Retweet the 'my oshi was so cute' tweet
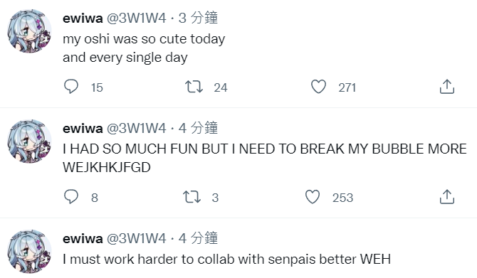Image resolution: width=477 pixels, height=278 pixels. click(194, 87)
